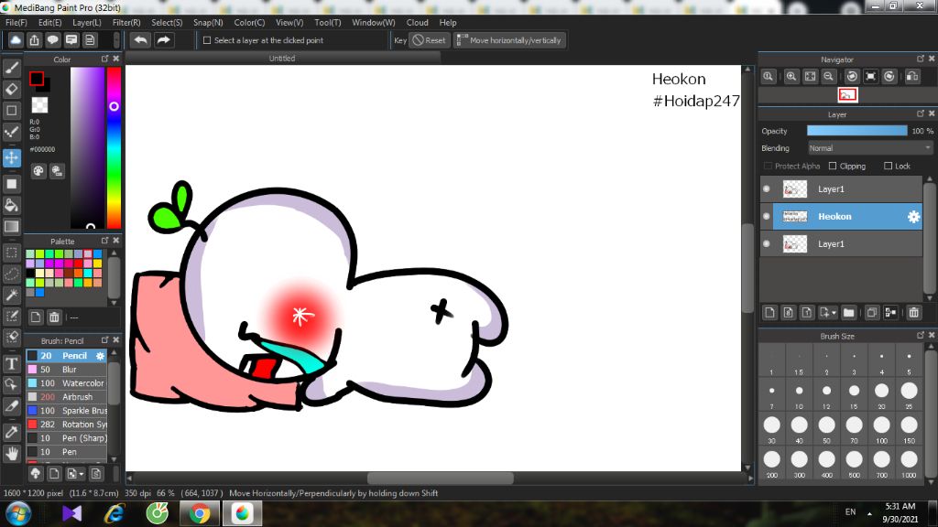Select the Watercolor brush

point(66,383)
